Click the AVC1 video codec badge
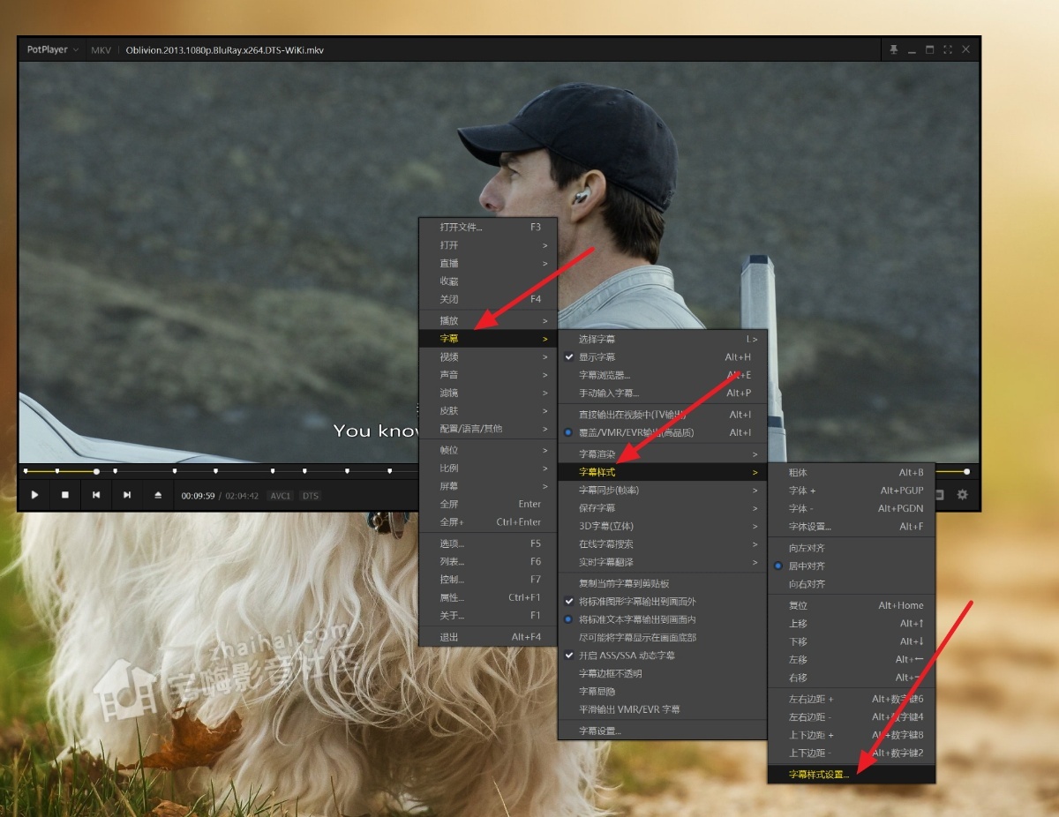1059x817 pixels. pos(281,496)
